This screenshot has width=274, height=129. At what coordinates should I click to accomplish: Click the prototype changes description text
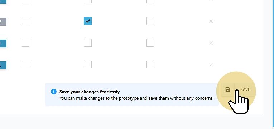click(x=136, y=98)
